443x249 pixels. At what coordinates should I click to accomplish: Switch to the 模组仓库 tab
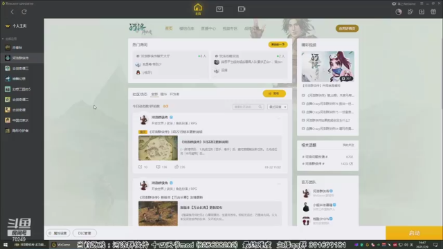(x=186, y=28)
